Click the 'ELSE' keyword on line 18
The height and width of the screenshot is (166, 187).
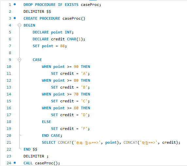(46, 122)
